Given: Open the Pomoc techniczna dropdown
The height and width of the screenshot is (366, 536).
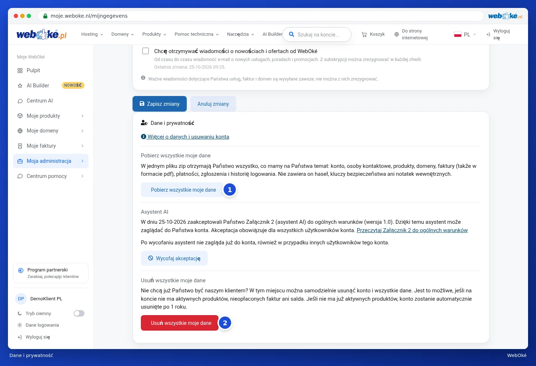Looking at the screenshot, I should point(196,34).
